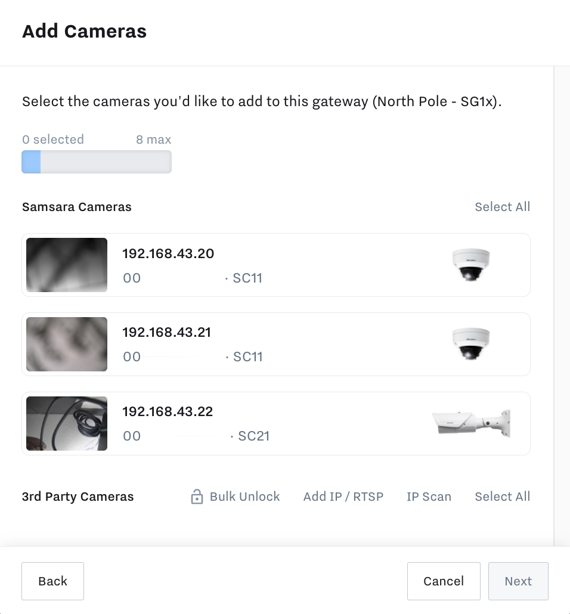Select all Samsara Cameras
Image resolution: width=570 pixels, height=614 pixels.
pos(502,207)
